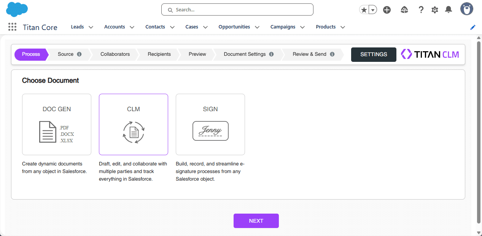Click the edit pencil icon
Screen dimensions: 482x236
tap(472, 27)
